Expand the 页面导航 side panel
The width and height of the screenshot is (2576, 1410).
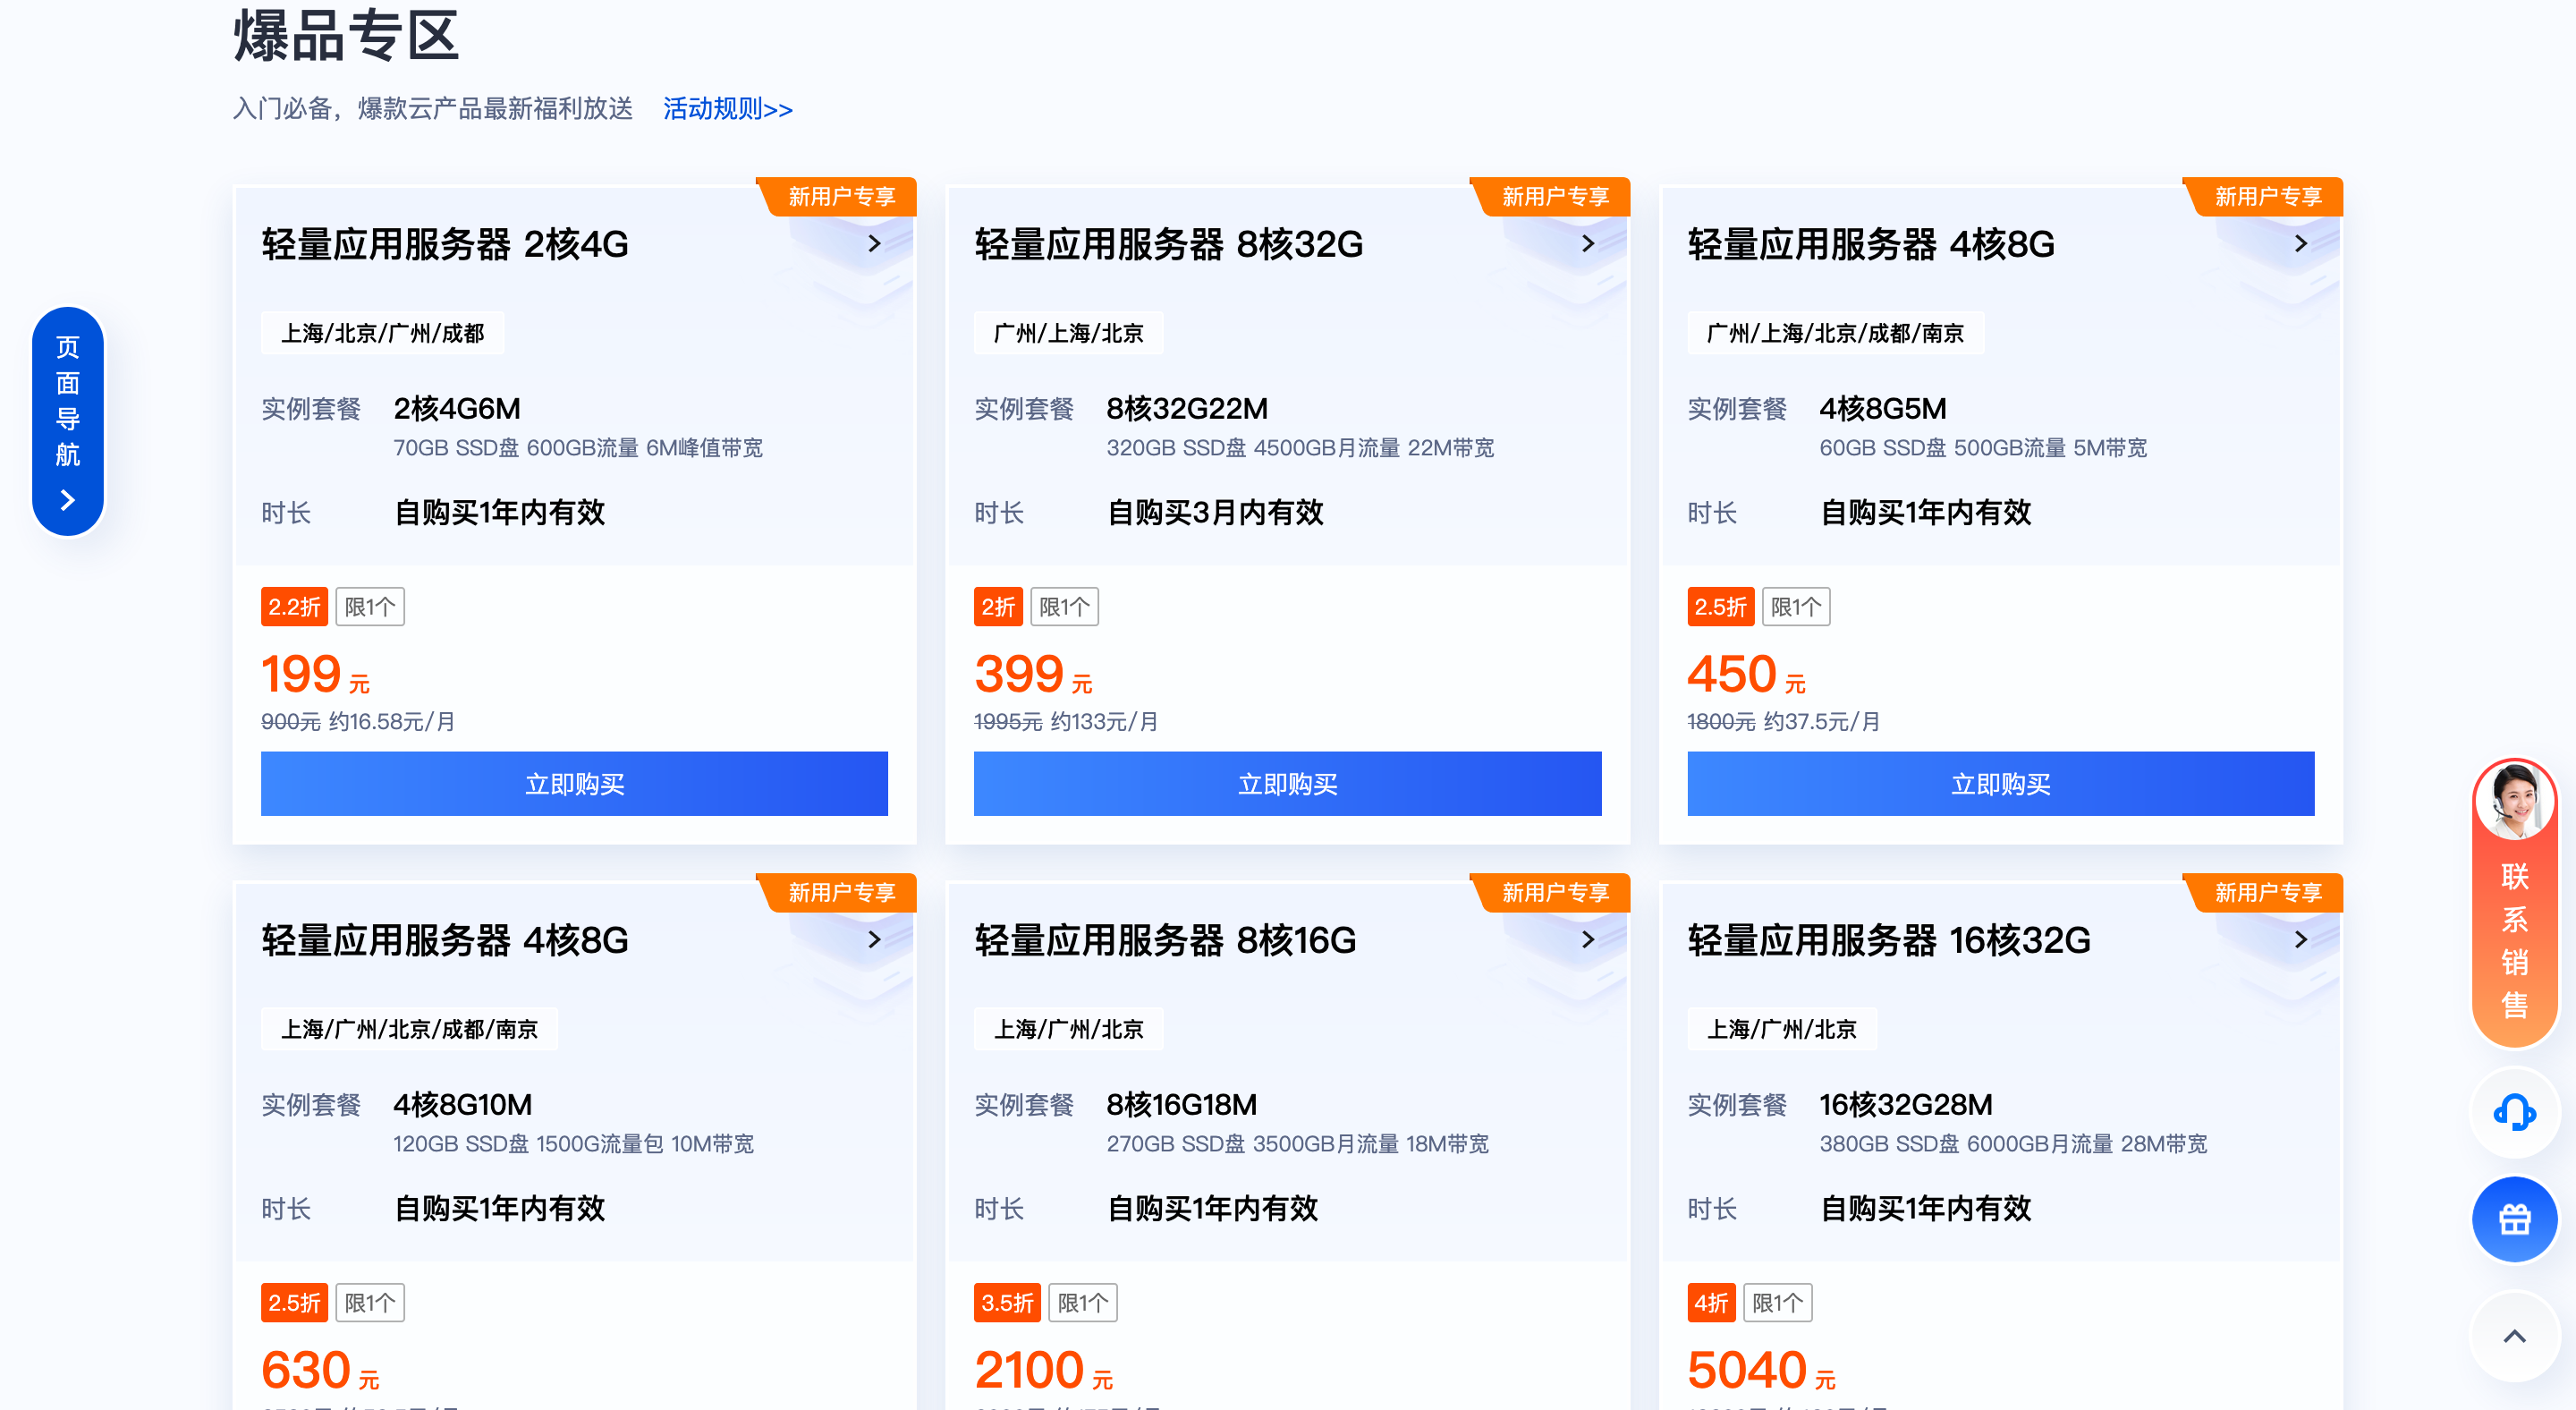[68, 421]
